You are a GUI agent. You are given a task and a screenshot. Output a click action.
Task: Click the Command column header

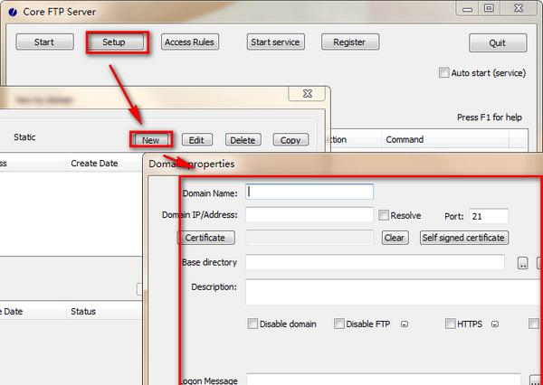(x=445, y=140)
